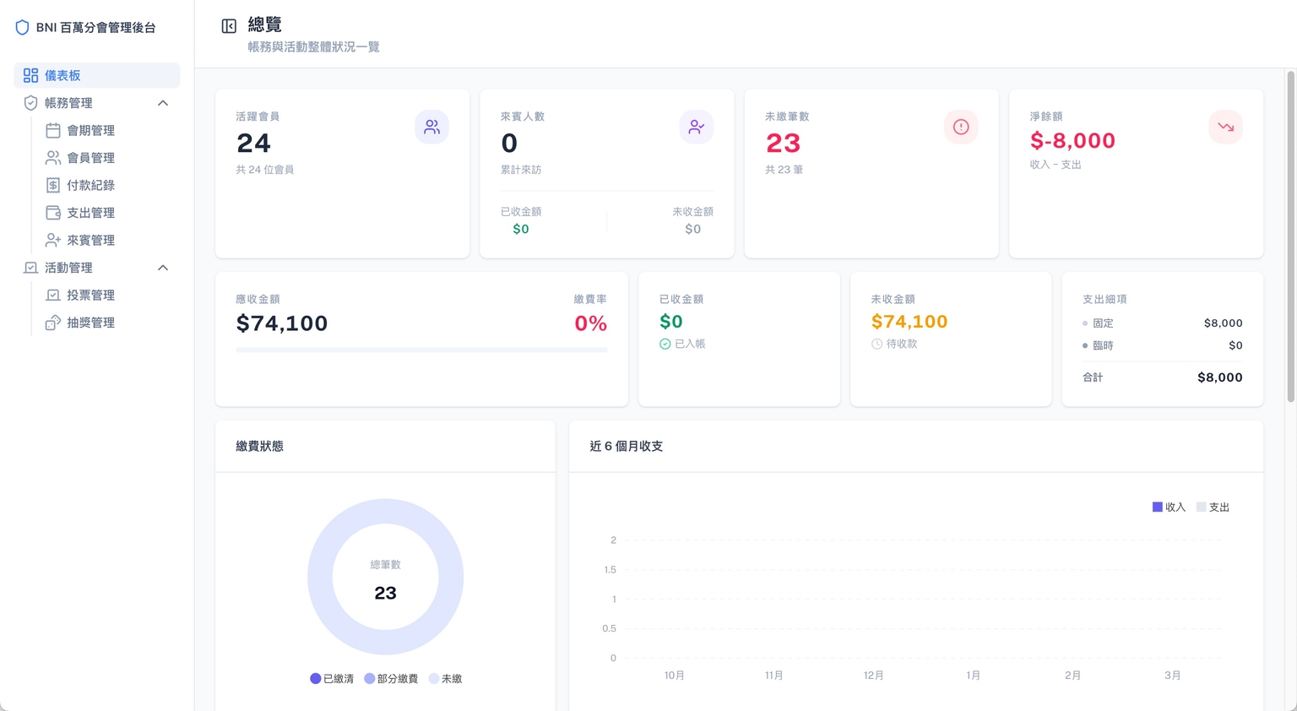Image resolution: width=1297 pixels, height=711 pixels.
Task: Collapse the 帳務管理 section
Action: [163, 102]
